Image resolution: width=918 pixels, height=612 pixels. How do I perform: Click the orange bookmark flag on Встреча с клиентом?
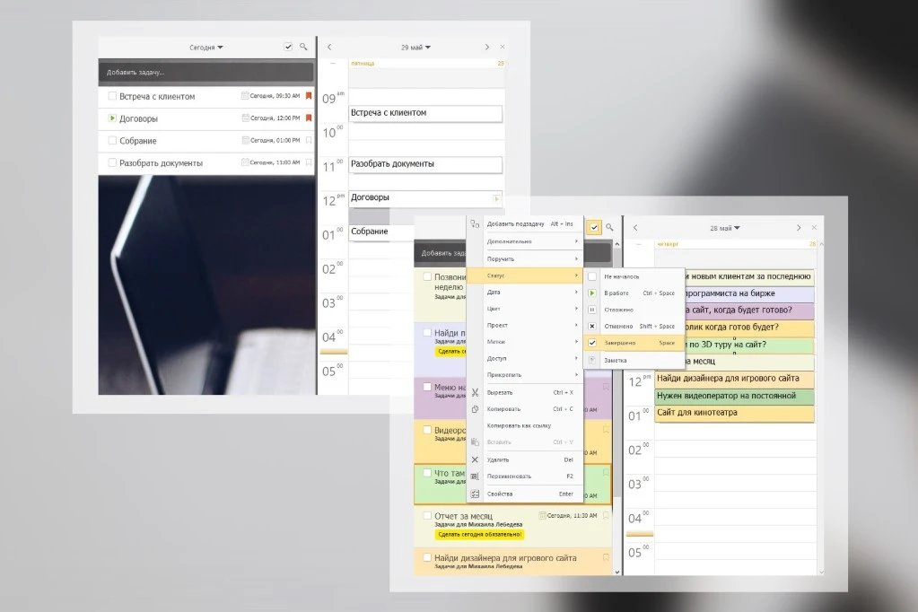[x=309, y=96]
